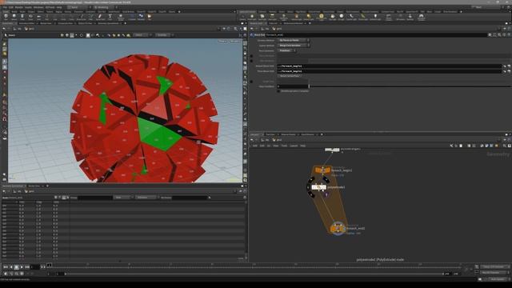This screenshot has width=512, height=288.
Task: Open the Iteration Method dropdown
Action: (x=294, y=40)
